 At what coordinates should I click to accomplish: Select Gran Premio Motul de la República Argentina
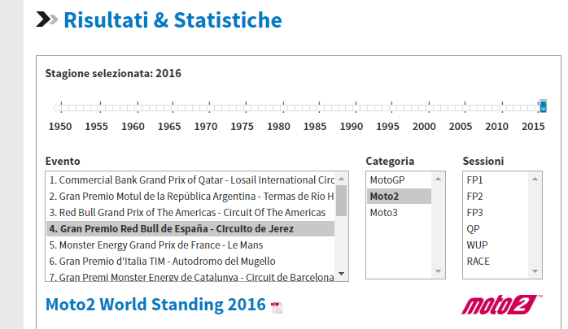(190, 197)
